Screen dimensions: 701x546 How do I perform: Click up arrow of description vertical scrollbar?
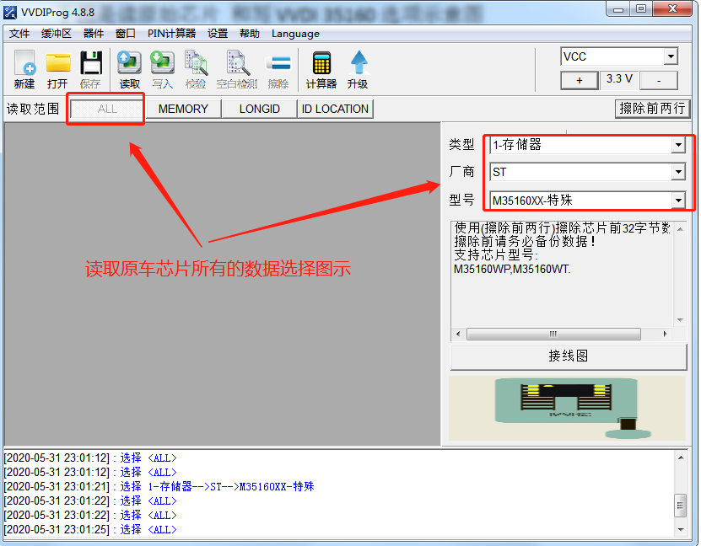tap(680, 229)
